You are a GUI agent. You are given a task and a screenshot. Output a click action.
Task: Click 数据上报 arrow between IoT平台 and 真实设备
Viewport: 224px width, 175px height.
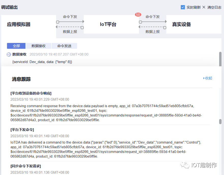point(153,27)
